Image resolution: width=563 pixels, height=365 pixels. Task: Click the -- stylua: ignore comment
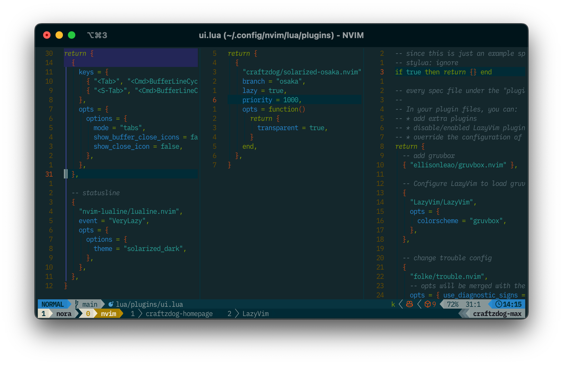tap(427, 63)
